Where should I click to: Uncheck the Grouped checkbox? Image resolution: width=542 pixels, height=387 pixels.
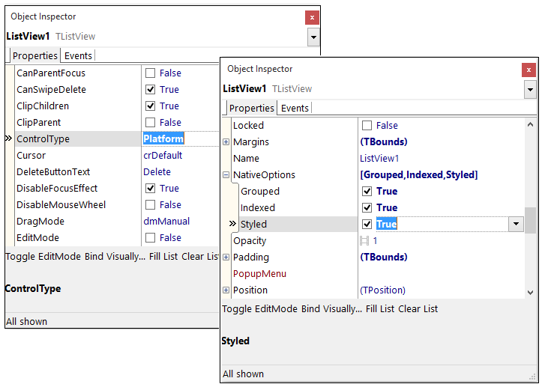(x=367, y=192)
